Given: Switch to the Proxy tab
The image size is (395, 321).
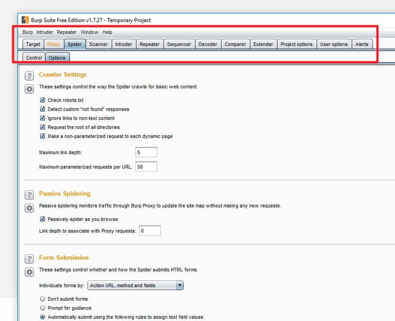Looking at the screenshot, I should click(x=53, y=44).
